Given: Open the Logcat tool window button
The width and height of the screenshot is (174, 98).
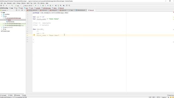Looking at the screenshot, I should pyautogui.click(x=4, y=95).
